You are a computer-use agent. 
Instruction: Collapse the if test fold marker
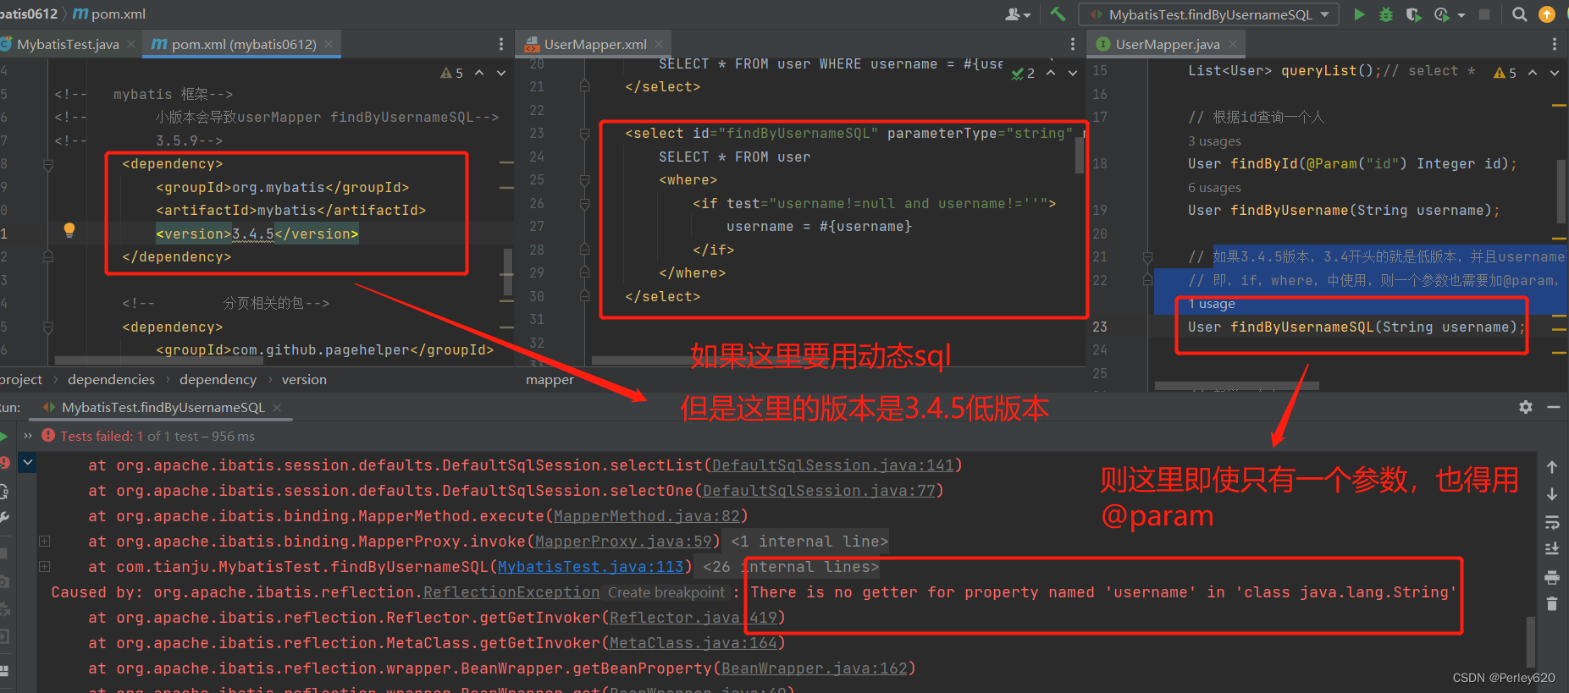[x=584, y=203]
